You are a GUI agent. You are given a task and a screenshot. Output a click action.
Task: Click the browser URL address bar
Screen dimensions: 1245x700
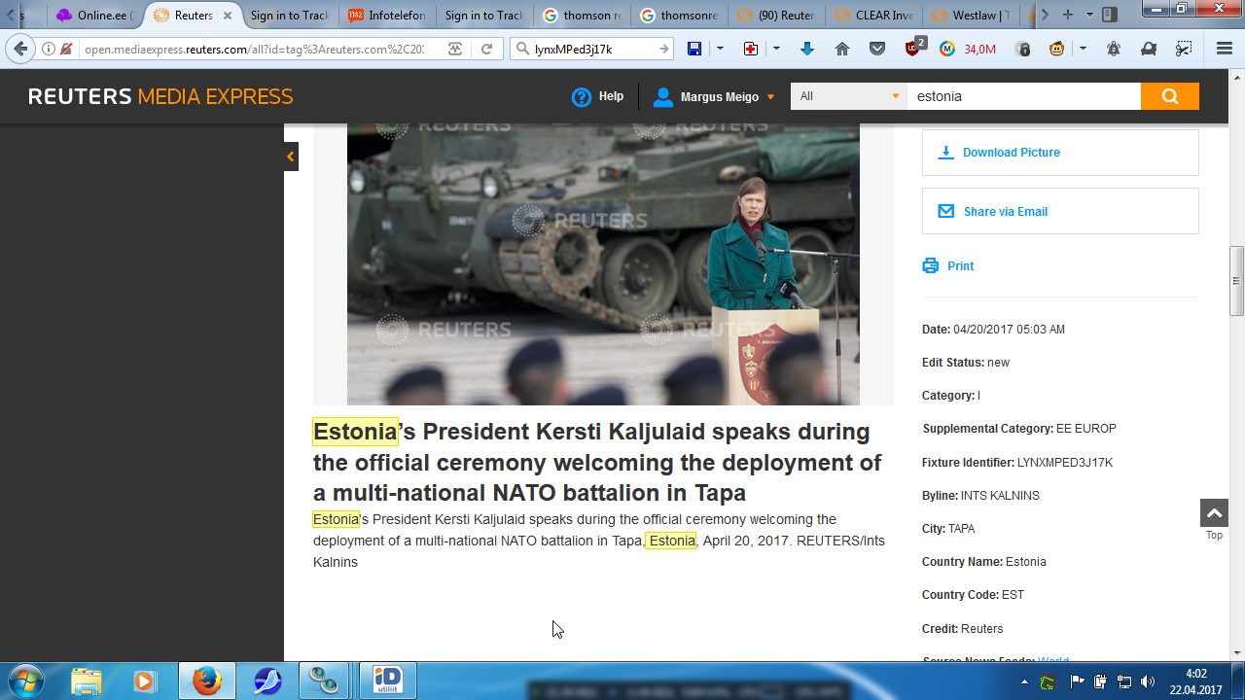253,49
